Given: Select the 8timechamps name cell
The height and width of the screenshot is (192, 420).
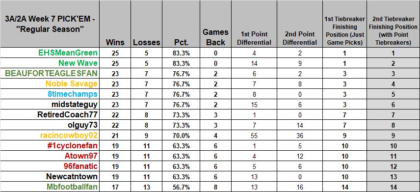Looking at the screenshot, I should [50, 94].
